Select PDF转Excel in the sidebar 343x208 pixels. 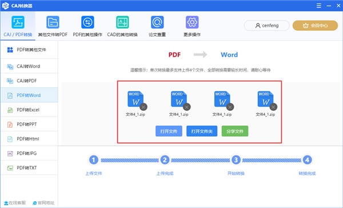[29, 110]
